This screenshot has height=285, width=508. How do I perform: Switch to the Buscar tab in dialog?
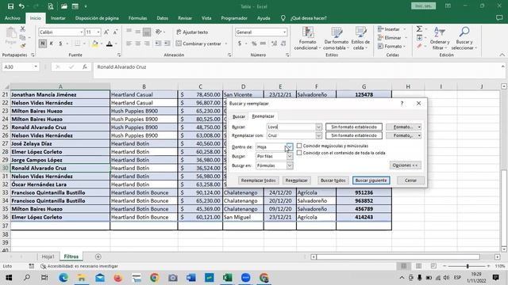coord(239,116)
